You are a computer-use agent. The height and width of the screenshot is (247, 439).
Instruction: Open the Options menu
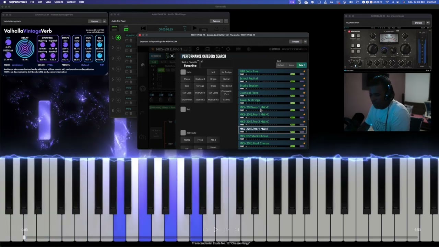tap(59, 2)
